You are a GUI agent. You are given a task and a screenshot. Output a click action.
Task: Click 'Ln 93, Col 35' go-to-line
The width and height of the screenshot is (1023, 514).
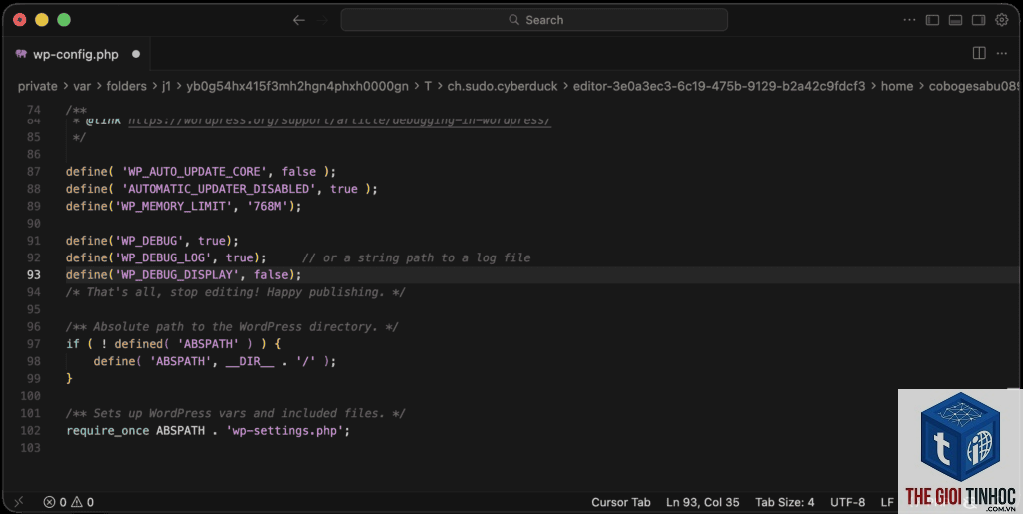pos(702,502)
